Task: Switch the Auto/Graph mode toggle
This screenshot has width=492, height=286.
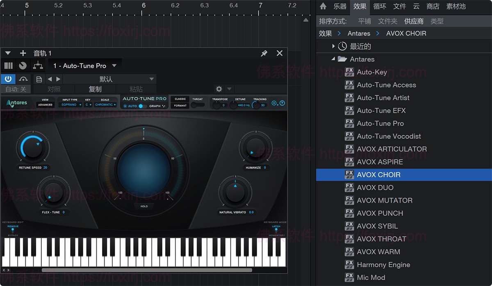Action: [142, 106]
